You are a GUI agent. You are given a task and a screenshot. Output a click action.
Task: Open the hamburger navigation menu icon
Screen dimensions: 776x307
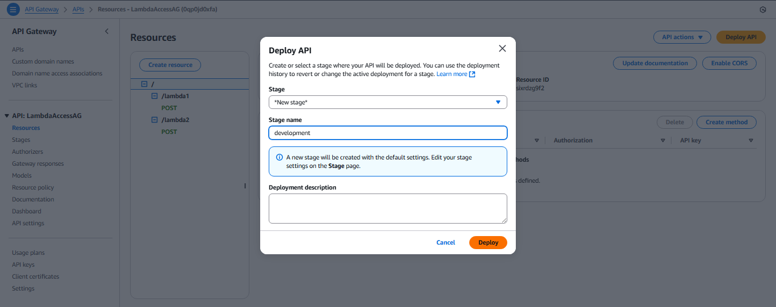pos(12,10)
